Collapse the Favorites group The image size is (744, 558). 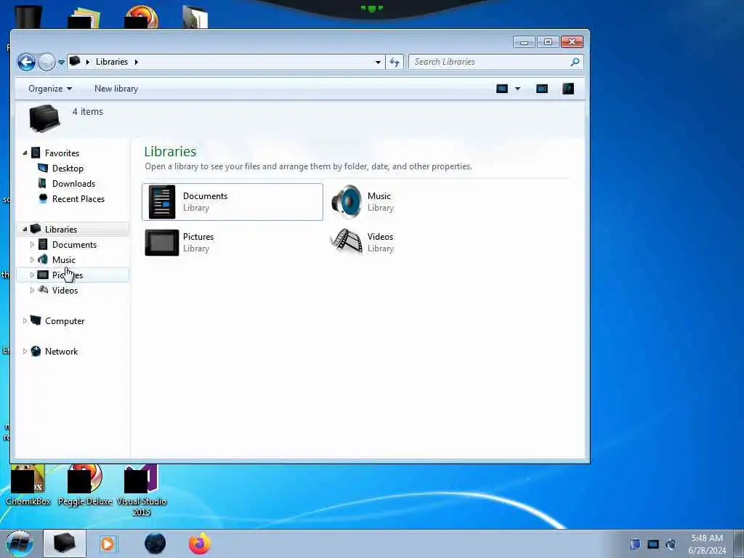pyautogui.click(x=25, y=153)
